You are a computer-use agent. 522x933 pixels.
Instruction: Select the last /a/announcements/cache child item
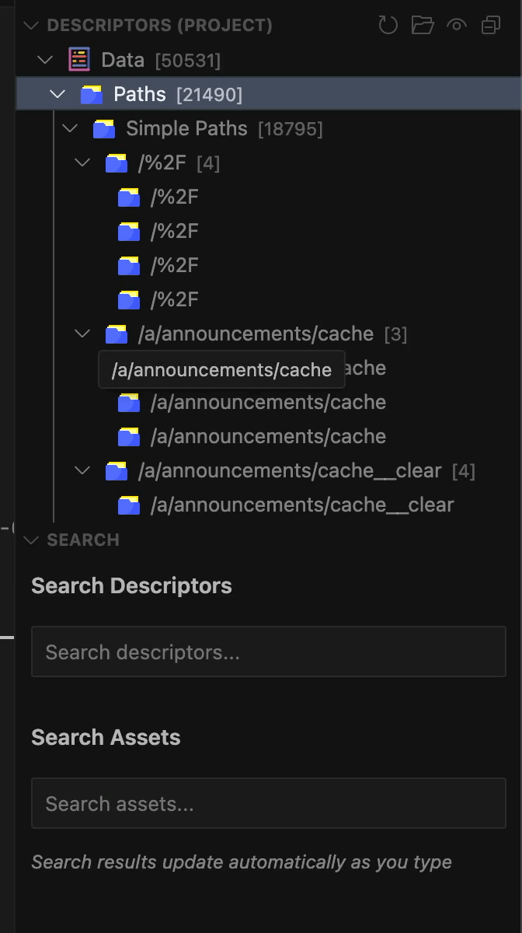pos(268,436)
